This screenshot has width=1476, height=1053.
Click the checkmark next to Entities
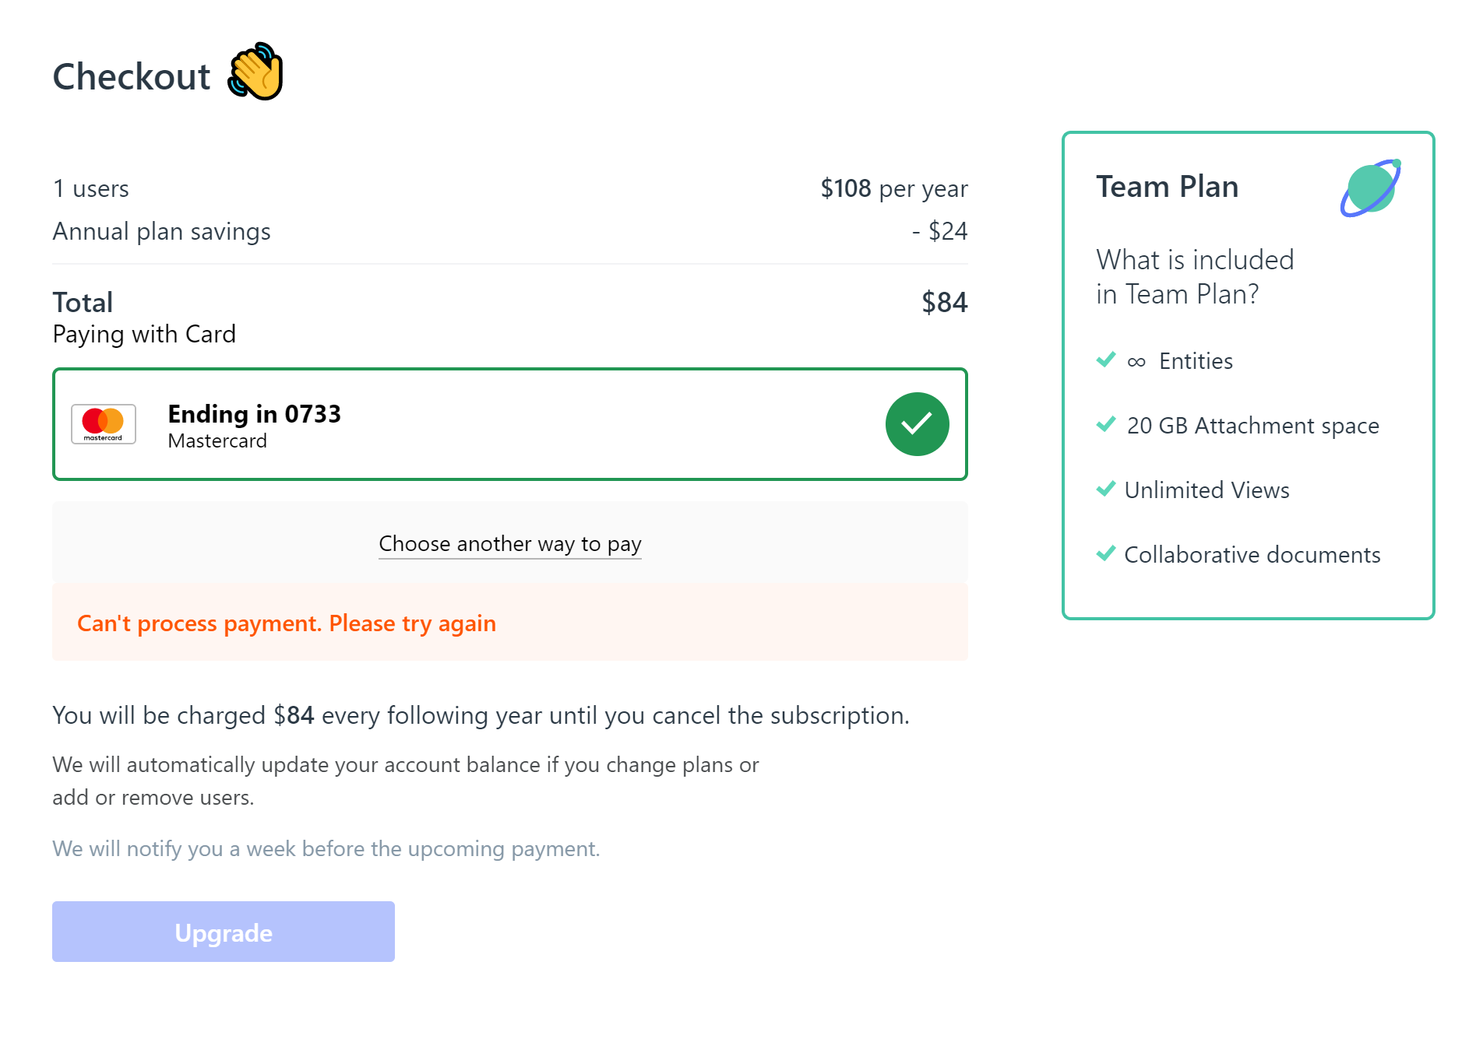pos(1106,360)
